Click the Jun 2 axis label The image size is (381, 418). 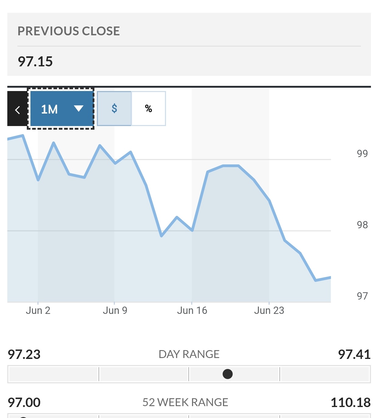[x=38, y=311]
